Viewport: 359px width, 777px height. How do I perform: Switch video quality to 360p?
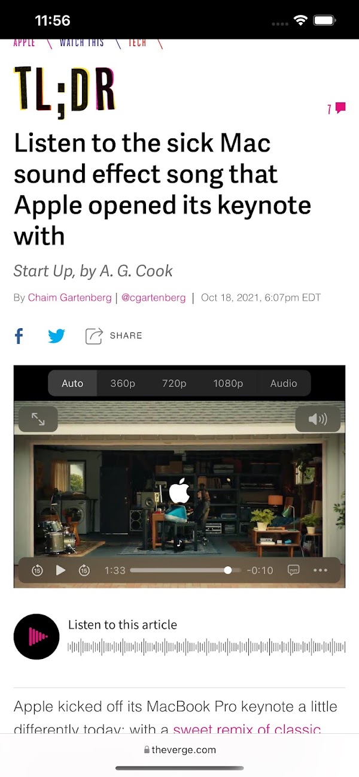(x=123, y=383)
